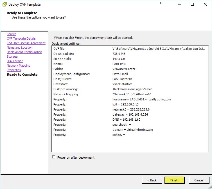Go to the Storage step
The height and width of the screenshot is (189, 212).
pyautogui.click(x=12, y=57)
